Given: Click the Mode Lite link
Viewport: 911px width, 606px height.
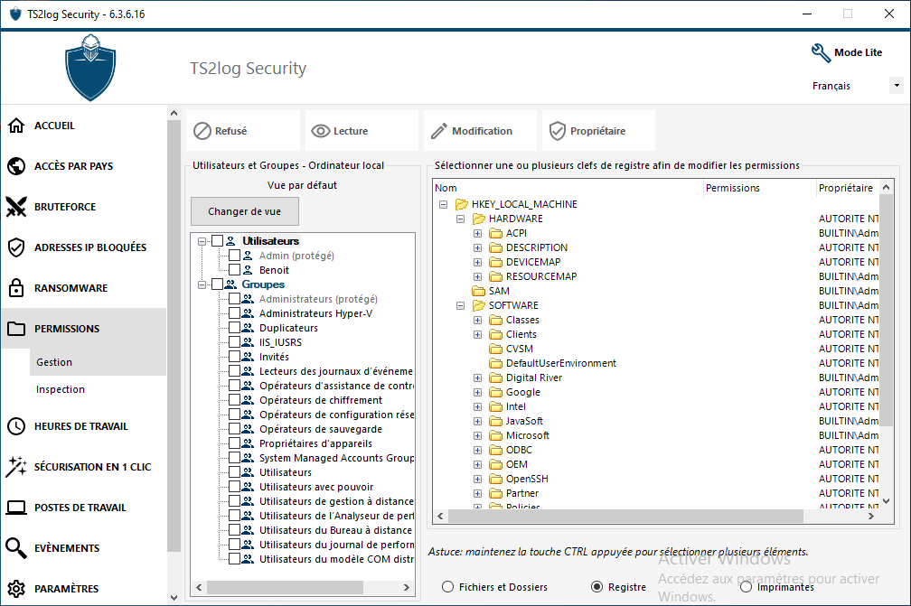Looking at the screenshot, I should point(858,52).
